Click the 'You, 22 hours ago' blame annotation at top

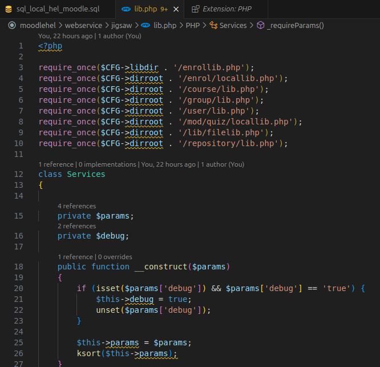66,35
